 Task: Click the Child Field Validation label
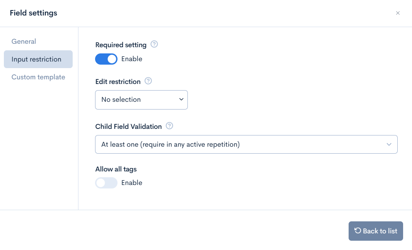coord(128,127)
